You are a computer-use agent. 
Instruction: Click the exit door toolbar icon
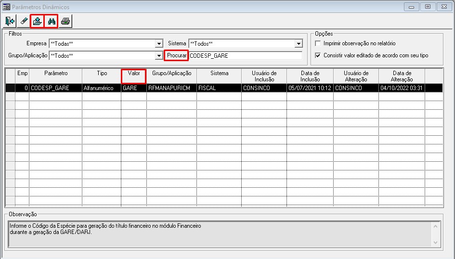(x=10, y=21)
